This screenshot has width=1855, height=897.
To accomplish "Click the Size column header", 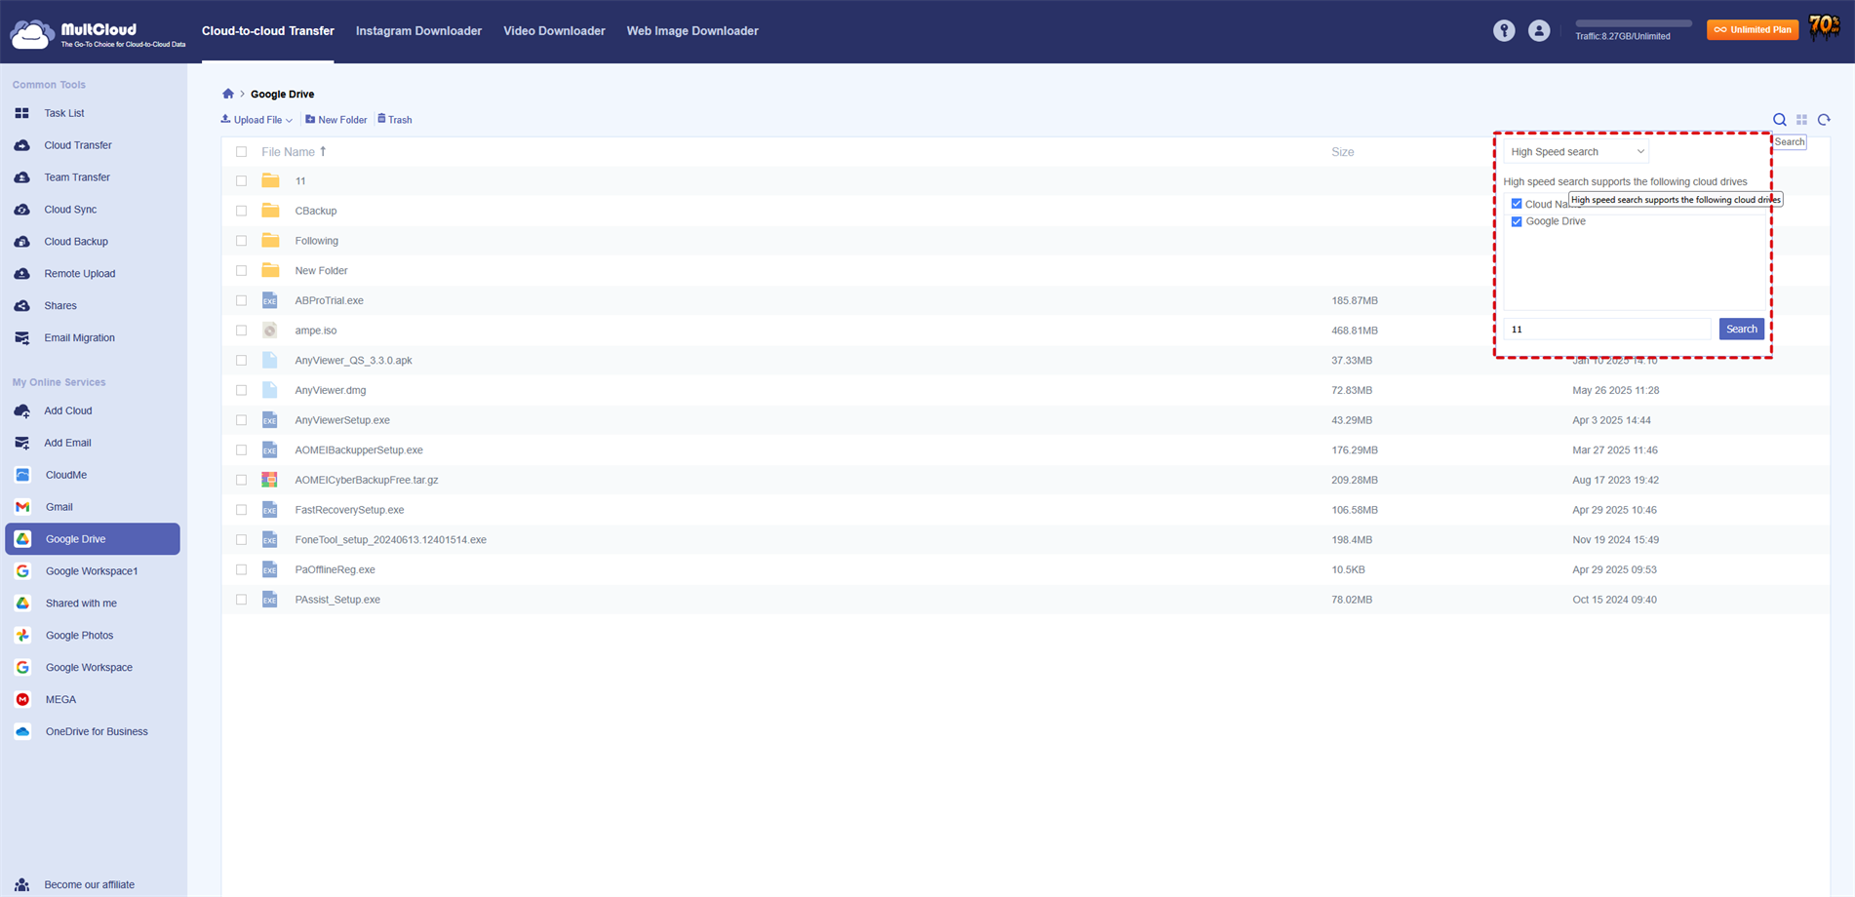I will (1343, 152).
